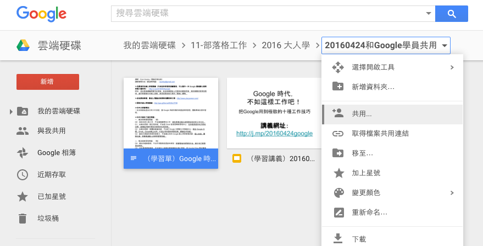
Task: Click the star icon in dropdown menu
Action: point(339,173)
